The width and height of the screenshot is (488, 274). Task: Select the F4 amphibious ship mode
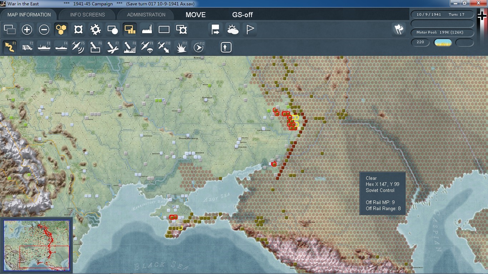pos(61,47)
